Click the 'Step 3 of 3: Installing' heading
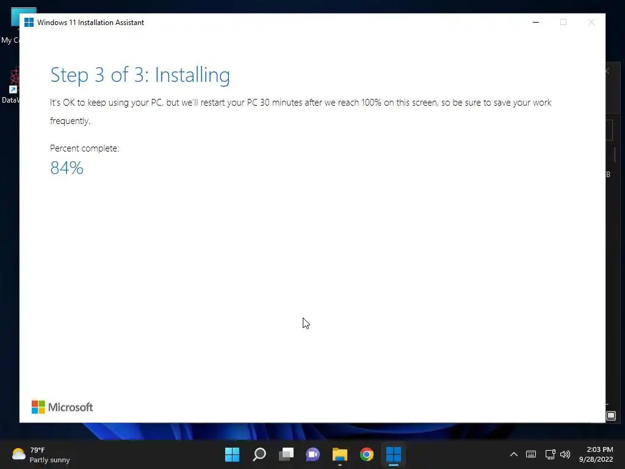Image resolution: width=625 pixels, height=469 pixels. (x=140, y=75)
